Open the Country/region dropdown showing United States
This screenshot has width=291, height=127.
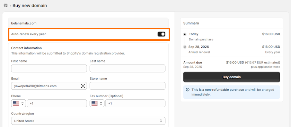point(88,121)
